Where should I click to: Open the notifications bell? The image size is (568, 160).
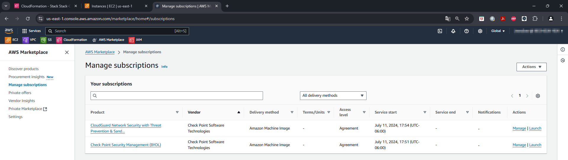click(453, 31)
